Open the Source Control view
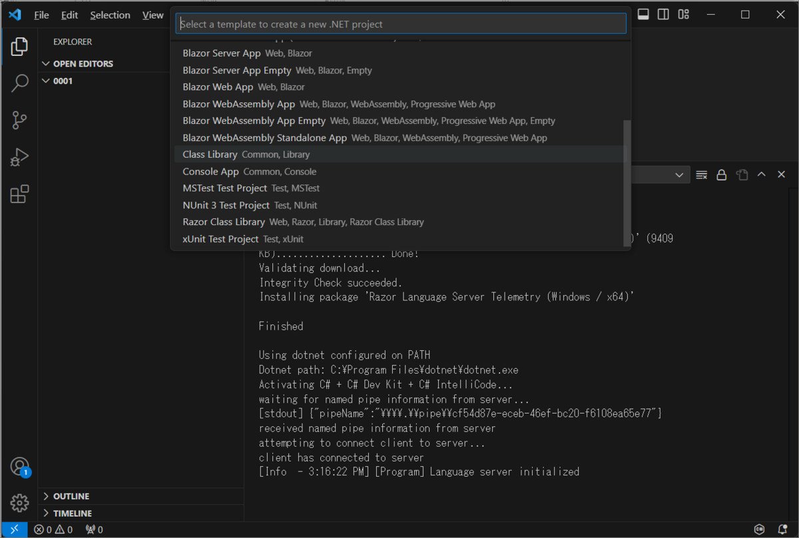 pos(19,121)
